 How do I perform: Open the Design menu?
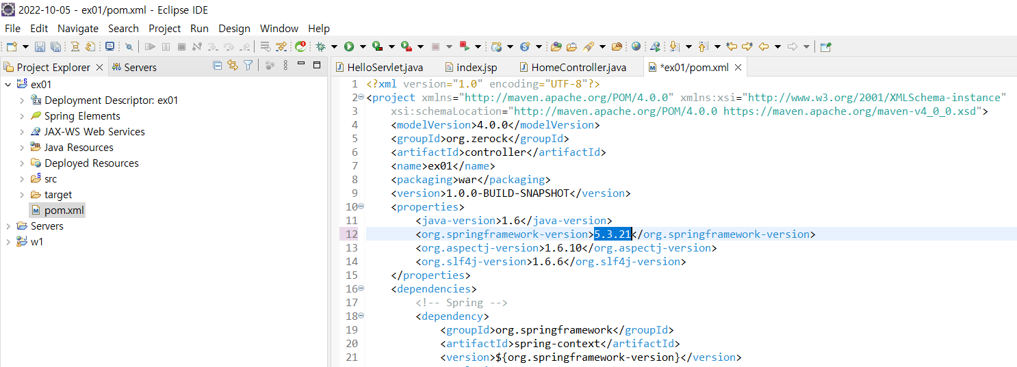pyautogui.click(x=234, y=28)
